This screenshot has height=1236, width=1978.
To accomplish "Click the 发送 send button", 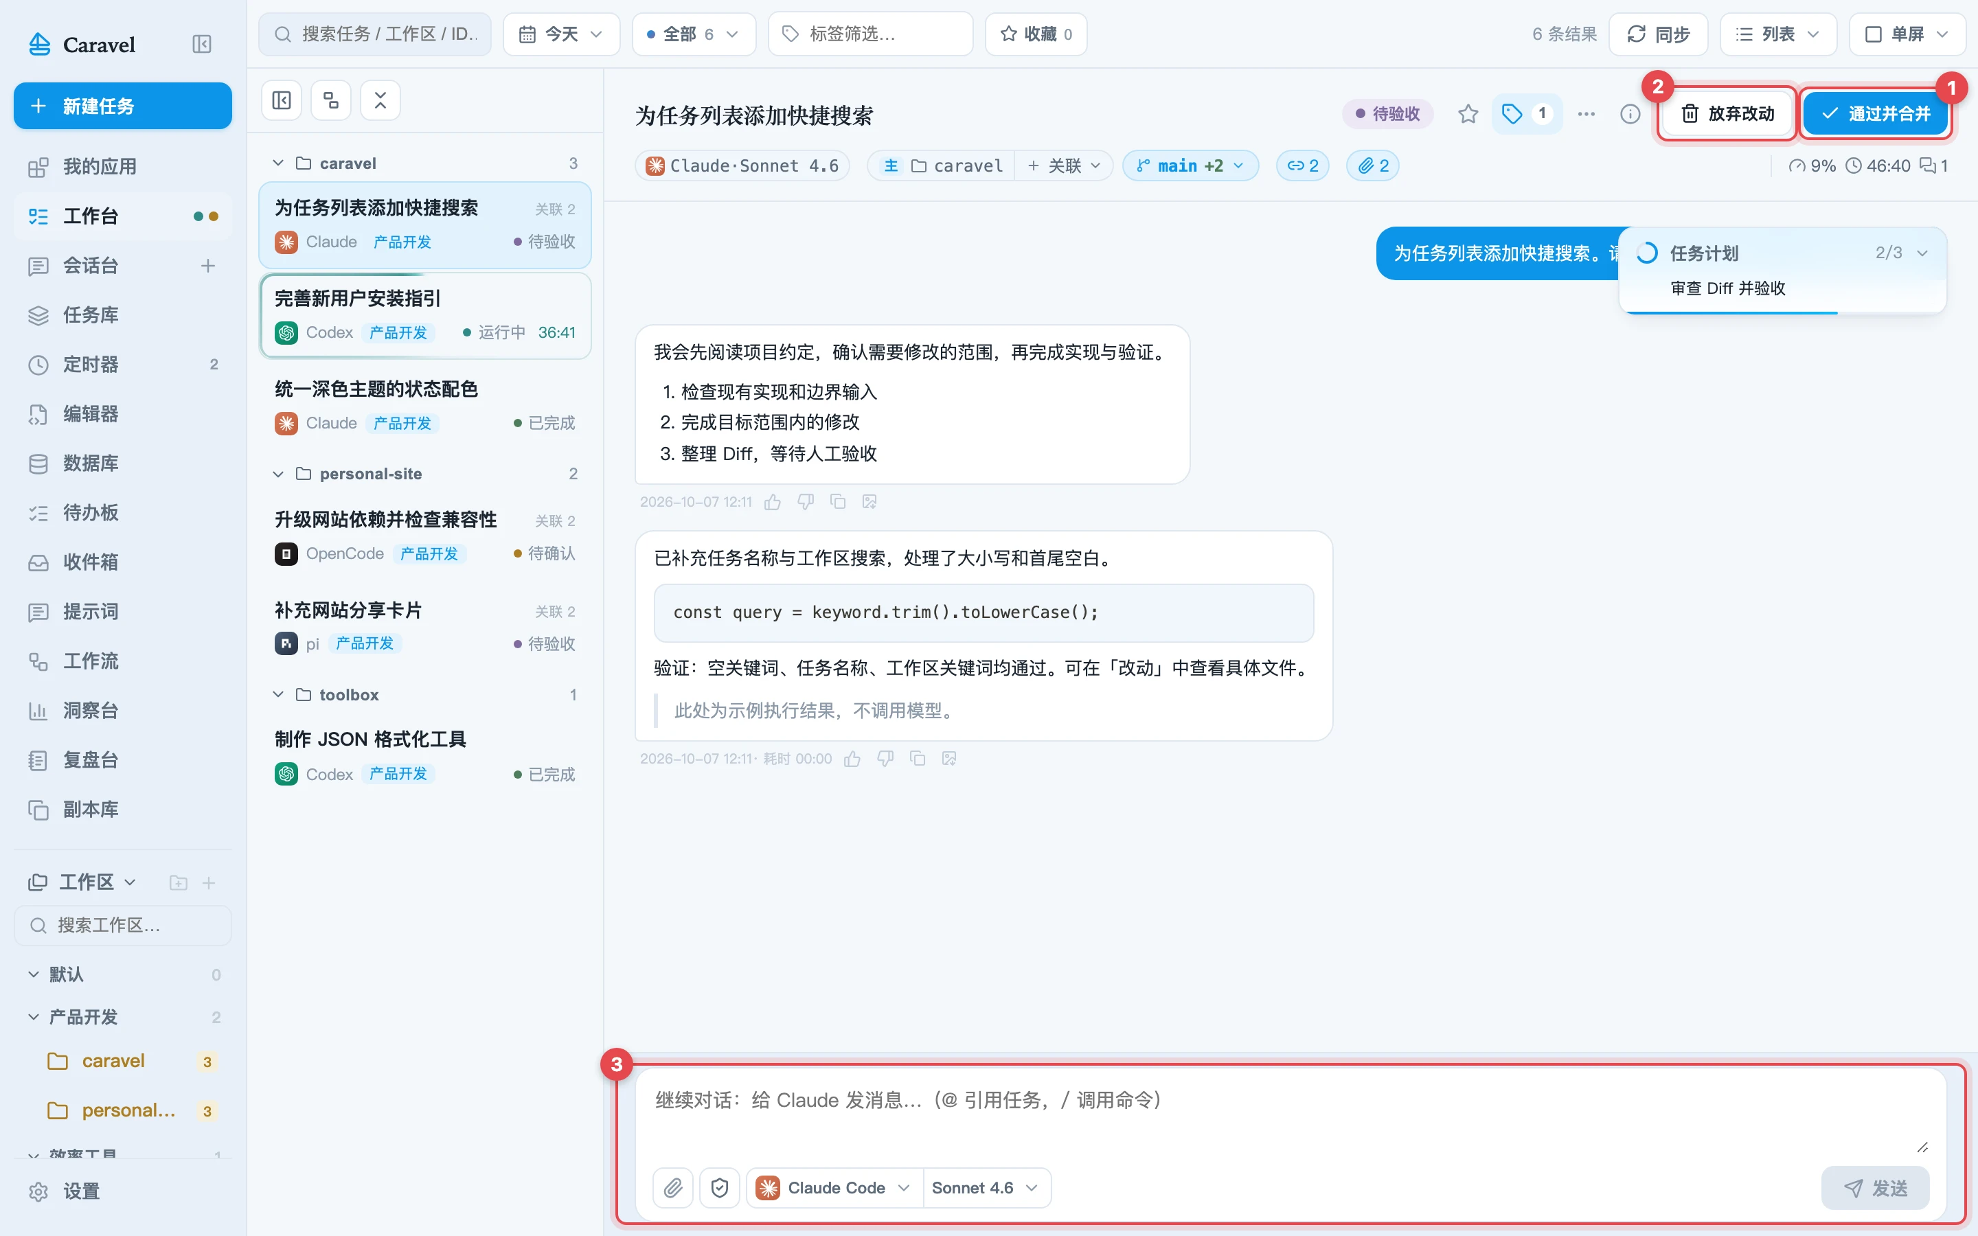I will point(1875,1188).
